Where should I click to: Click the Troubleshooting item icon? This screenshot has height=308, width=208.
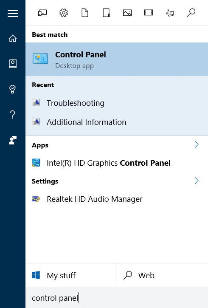point(36,102)
